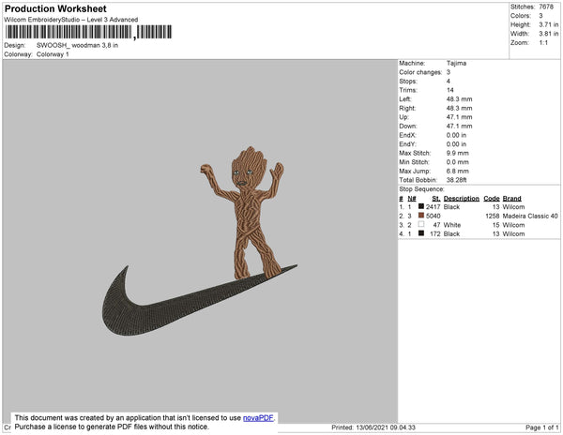Click the black swatch for 172 stitches
This screenshot has width=563, height=435.
click(421, 233)
